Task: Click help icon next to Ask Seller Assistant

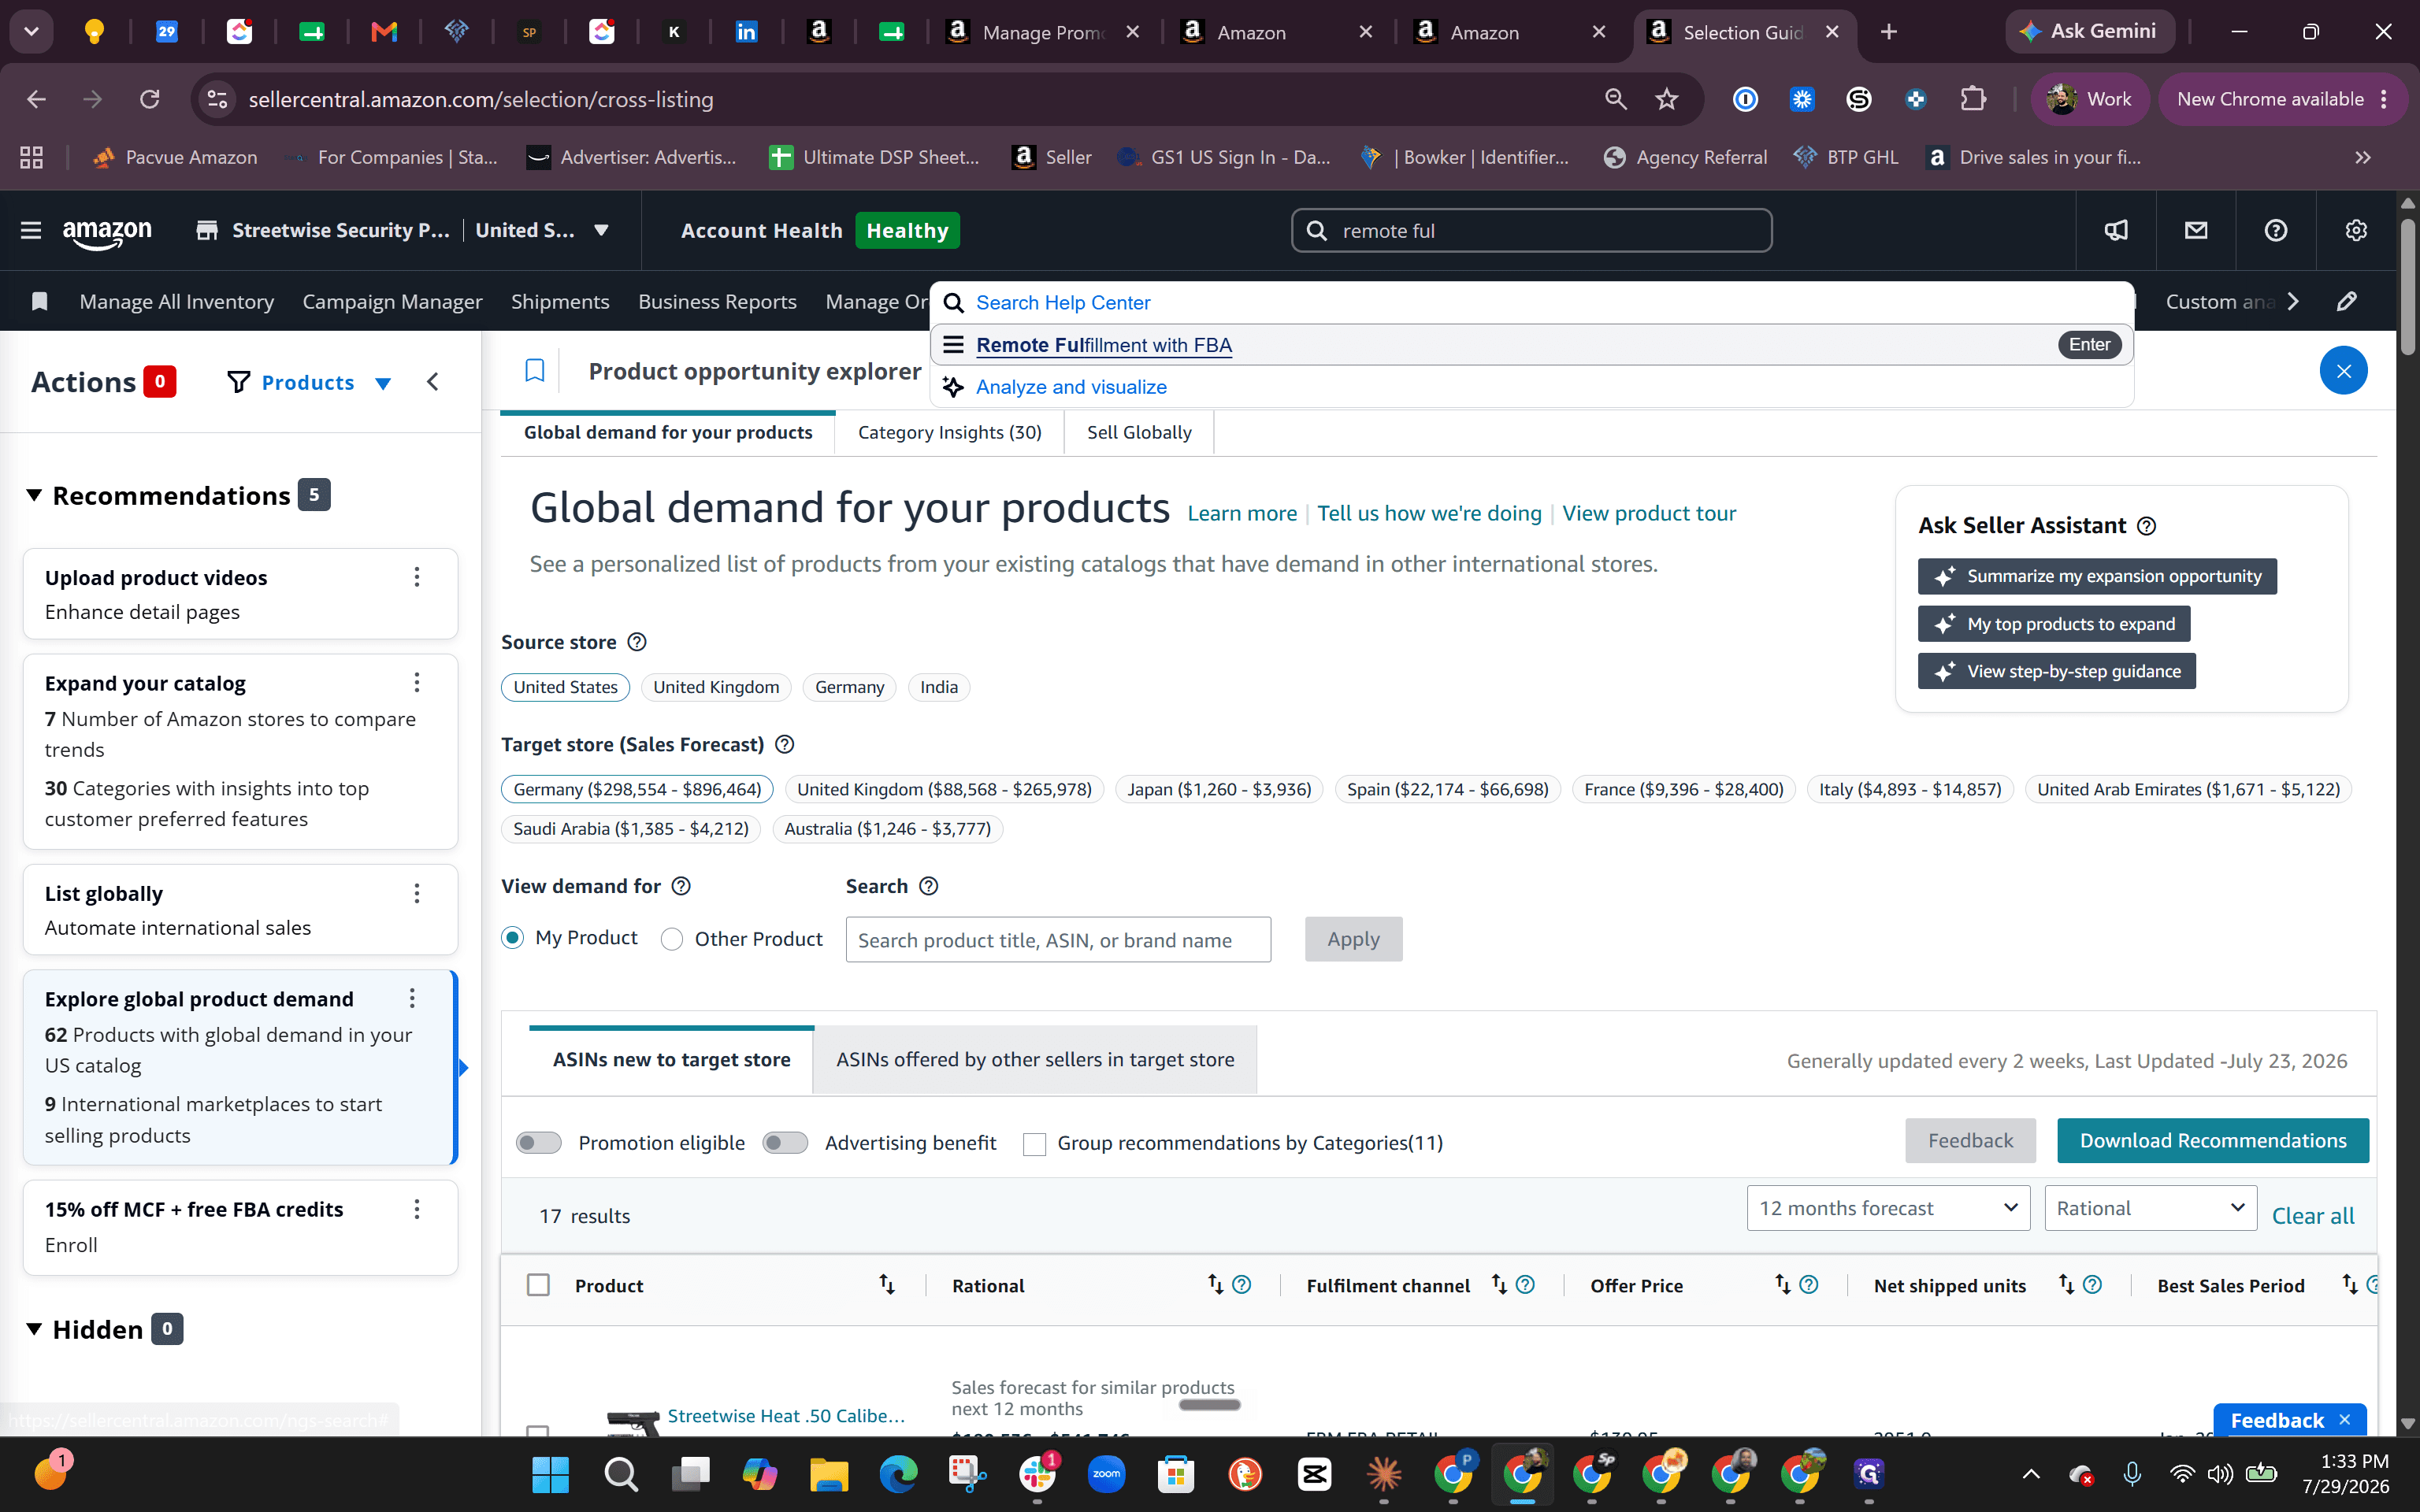Action: pos(2147,526)
